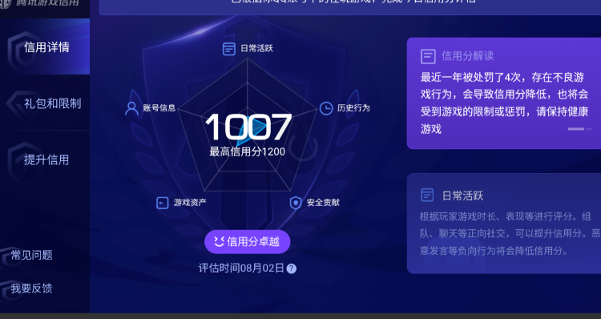The height and width of the screenshot is (319, 601).
Task: Open the 提升信用 sidebar tab
Action: click(x=45, y=159)
